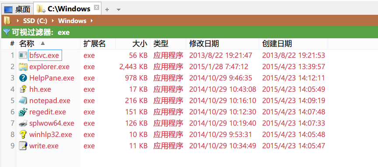
Task: Click the splwow64.exe printer icon
Action: [23, 124]
